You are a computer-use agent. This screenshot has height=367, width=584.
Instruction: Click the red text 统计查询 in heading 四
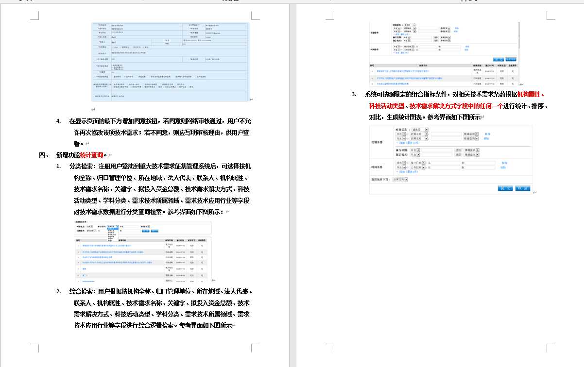91,155
